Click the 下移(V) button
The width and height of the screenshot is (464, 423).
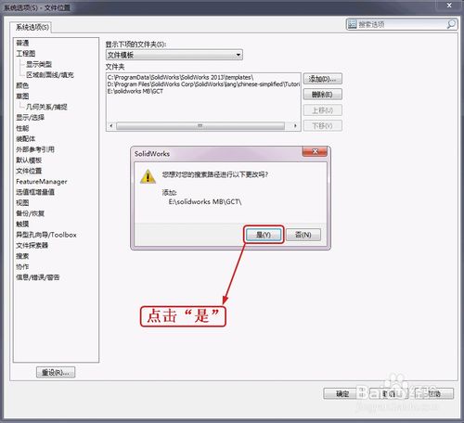[x=322, y=126]
